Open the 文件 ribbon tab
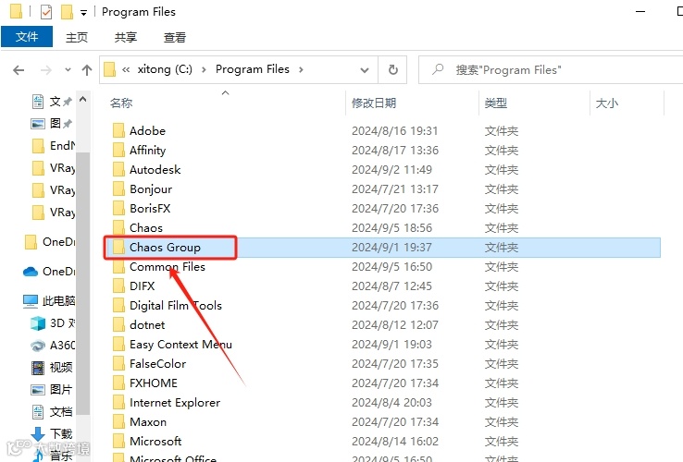 tap(27, 37)
